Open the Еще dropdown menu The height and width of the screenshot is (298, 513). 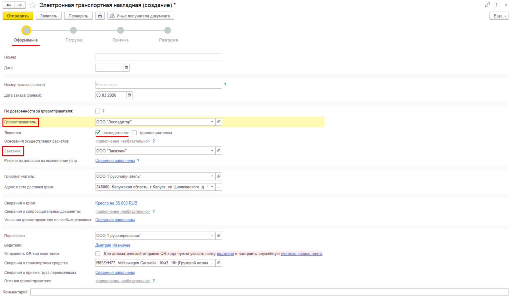click(x=499, y=16)
